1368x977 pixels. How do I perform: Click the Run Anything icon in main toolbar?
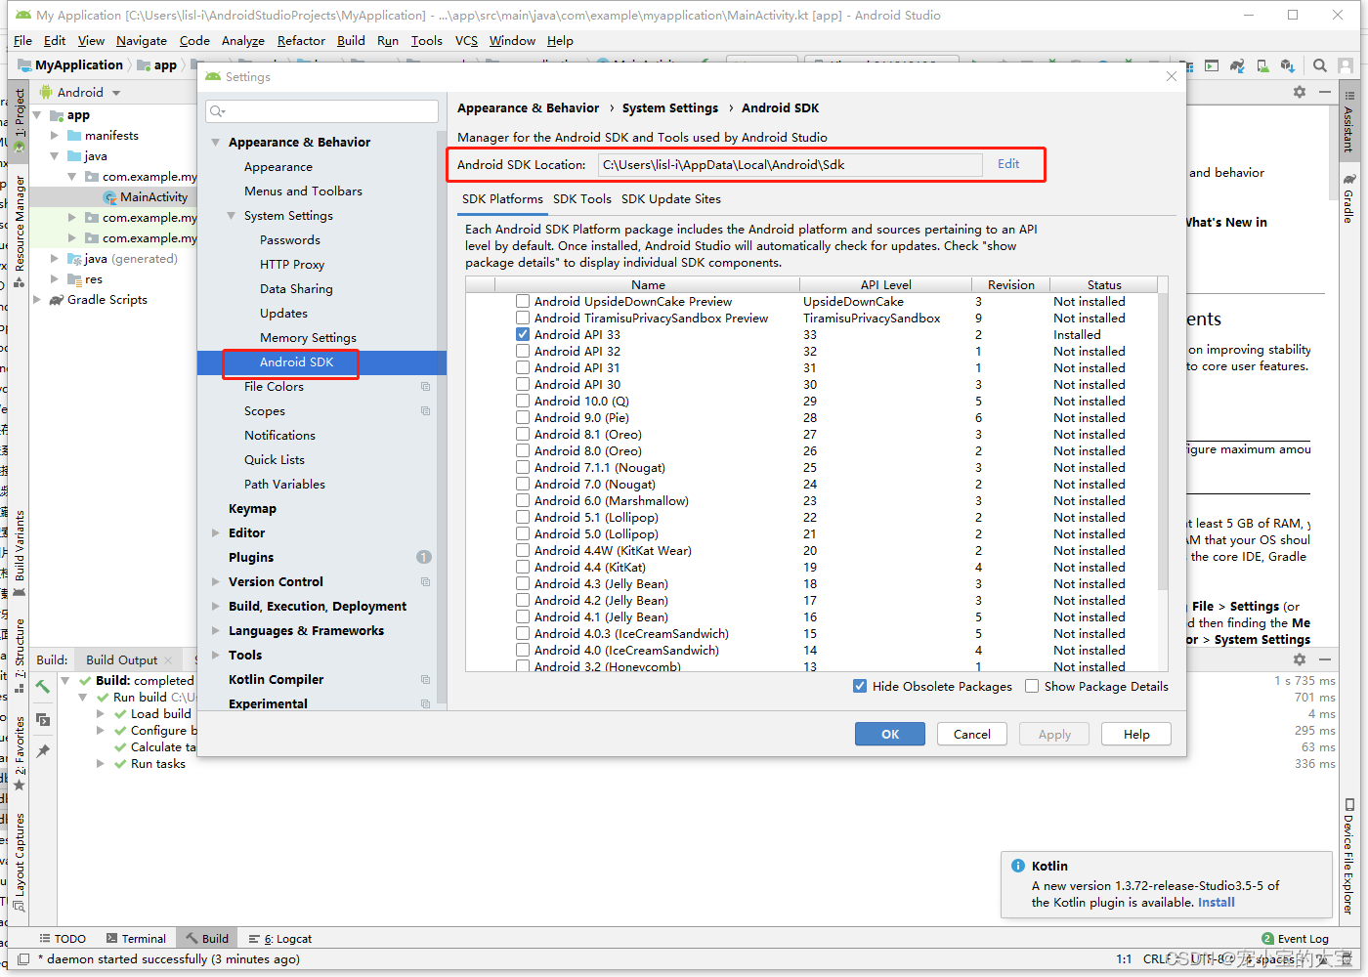coord(1212,65)
